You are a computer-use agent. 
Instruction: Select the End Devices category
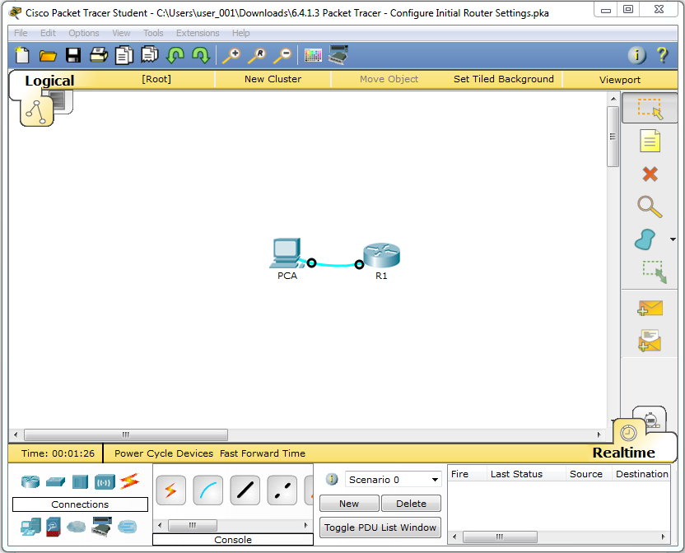30,527
